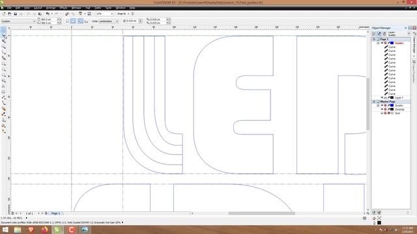Open the Bitmaps menu
Image resolution: width=417 pixels, height=234 pixels.
76,8
